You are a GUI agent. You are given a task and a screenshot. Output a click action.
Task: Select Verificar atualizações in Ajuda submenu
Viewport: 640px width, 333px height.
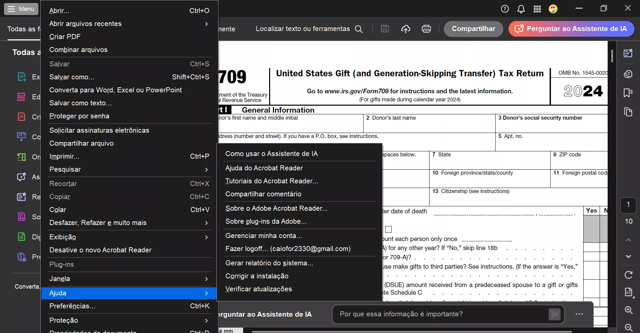click(258, 289)
